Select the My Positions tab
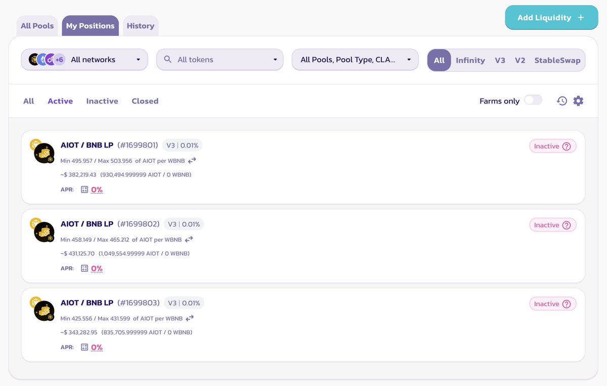Image resolution: width=607 pixels, height=386 pixels. coord(90,26)
